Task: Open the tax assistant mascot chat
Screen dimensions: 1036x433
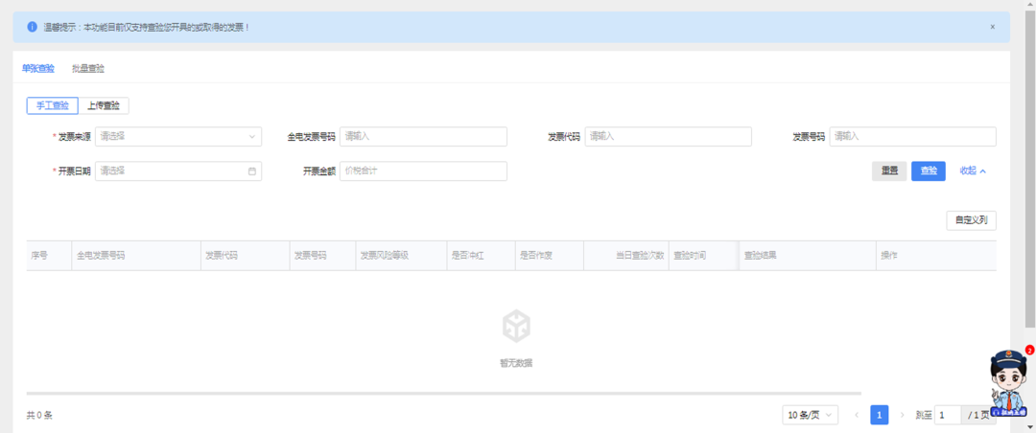Action: (x=1009, y=384)
